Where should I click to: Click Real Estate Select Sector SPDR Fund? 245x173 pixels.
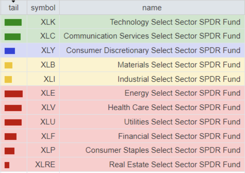tap(175, 165)
